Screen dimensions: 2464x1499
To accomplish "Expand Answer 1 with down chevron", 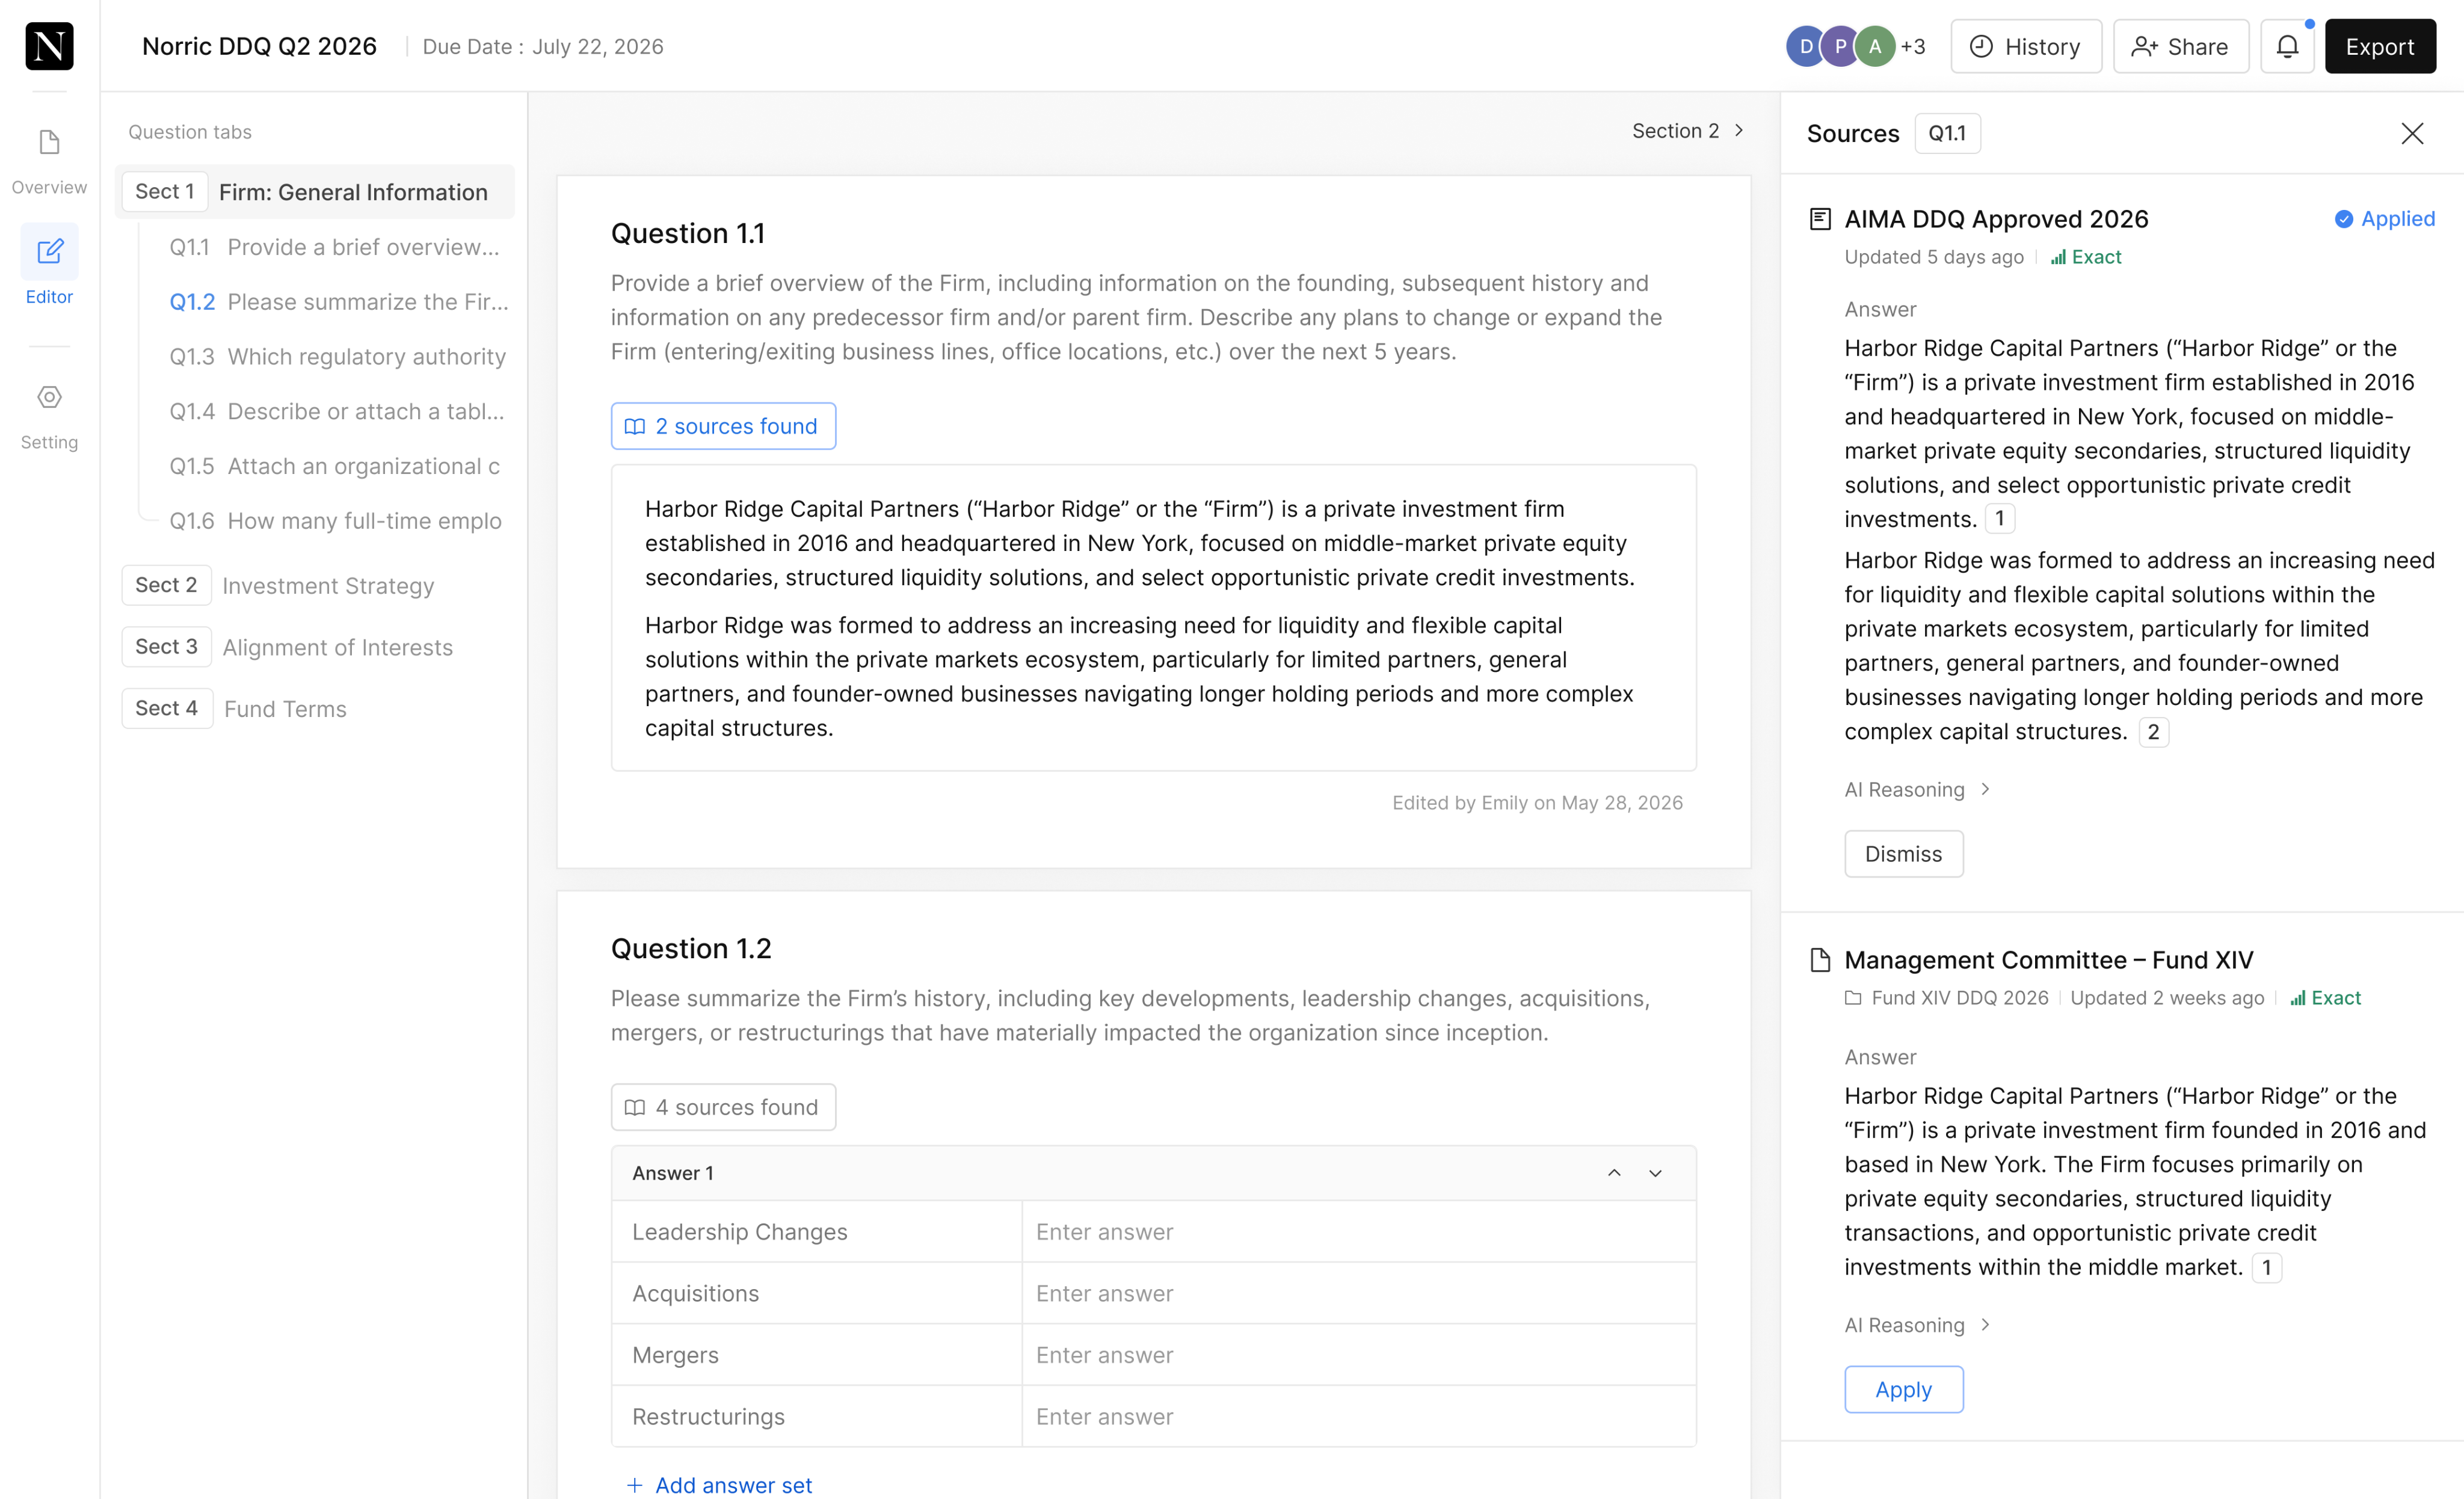I will pos(1656,1173).
